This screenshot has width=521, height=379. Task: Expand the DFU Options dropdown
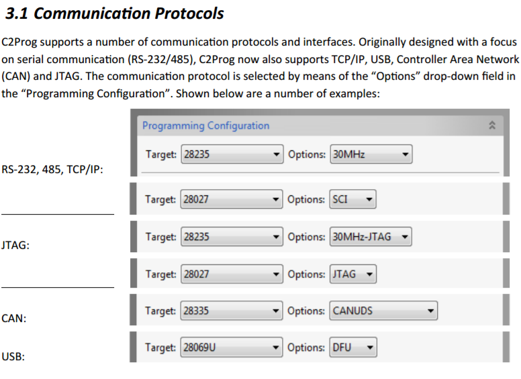coord(352,347)
